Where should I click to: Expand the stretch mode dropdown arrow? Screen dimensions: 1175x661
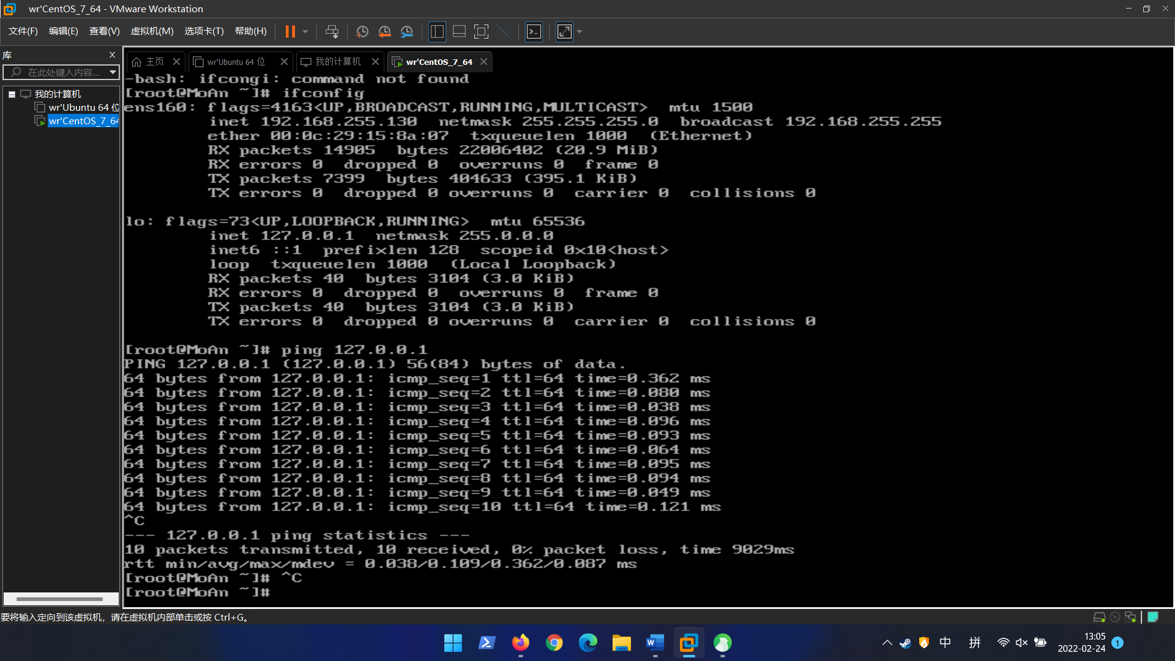click(580, 32)
